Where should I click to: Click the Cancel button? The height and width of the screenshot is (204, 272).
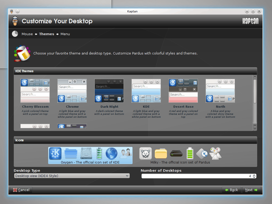pos(21,190)
